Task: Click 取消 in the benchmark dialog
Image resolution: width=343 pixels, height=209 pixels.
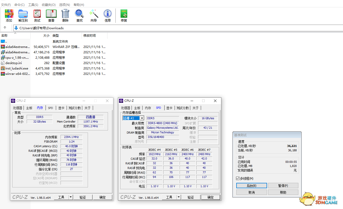Action: pos(252,192)
